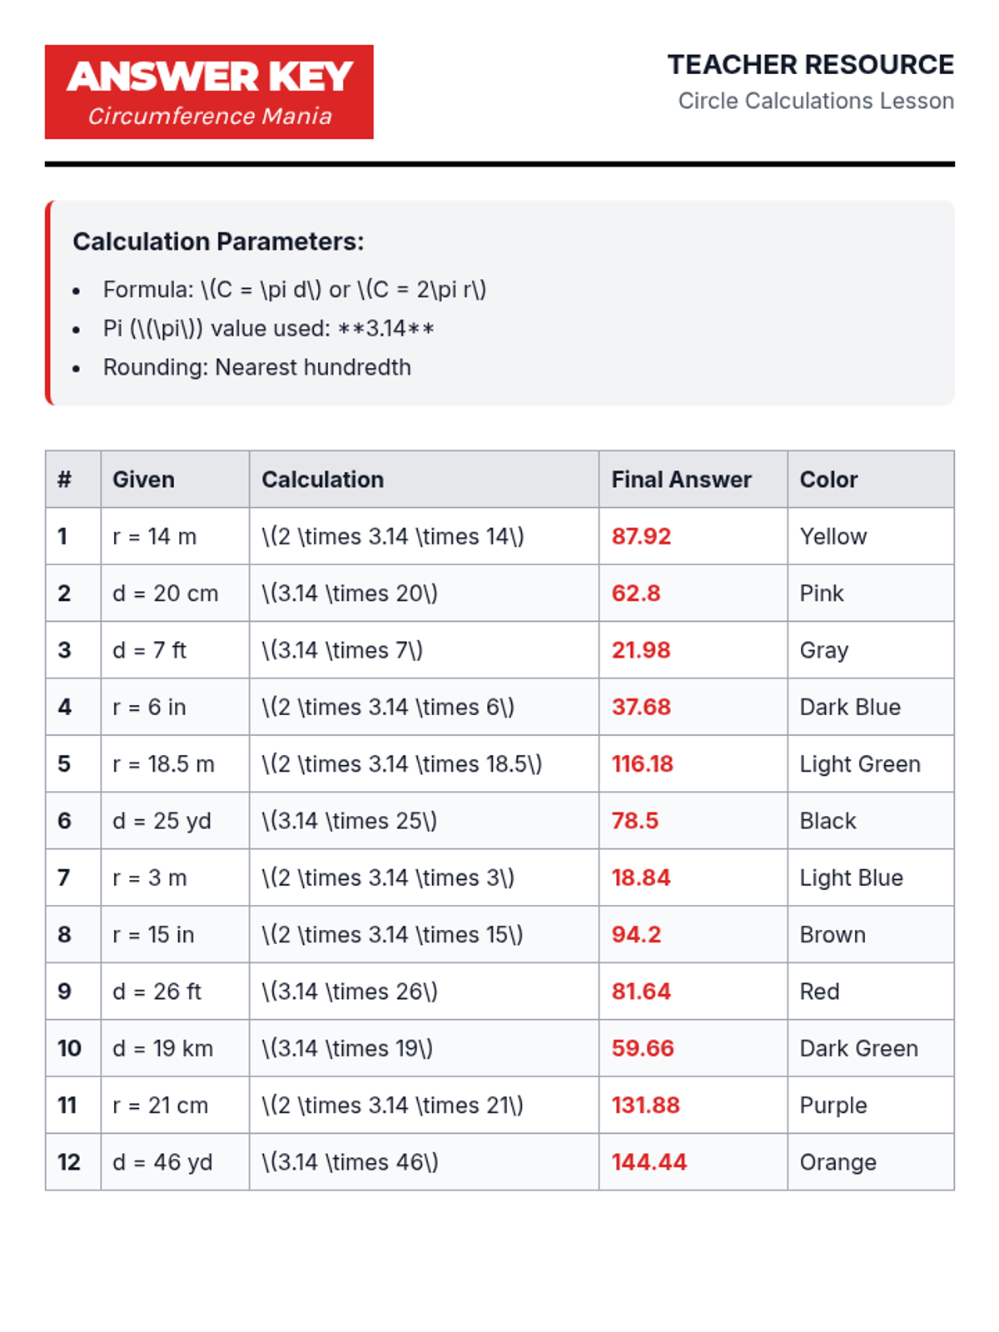Click the answer 81.64 in row 9
The height and width of the screenshot is (1332, 999).
[641, 992]
